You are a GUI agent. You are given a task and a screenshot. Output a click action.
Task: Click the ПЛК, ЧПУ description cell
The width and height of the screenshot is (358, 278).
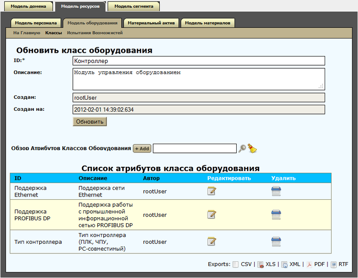click(102, 242)
